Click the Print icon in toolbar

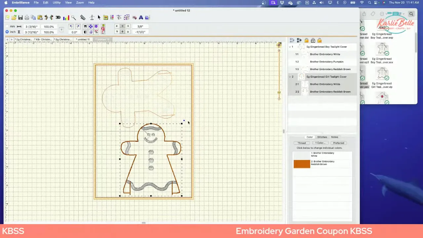27,18
